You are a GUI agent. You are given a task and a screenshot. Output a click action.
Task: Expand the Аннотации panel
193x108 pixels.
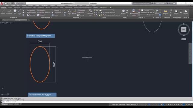click(77, 17)
